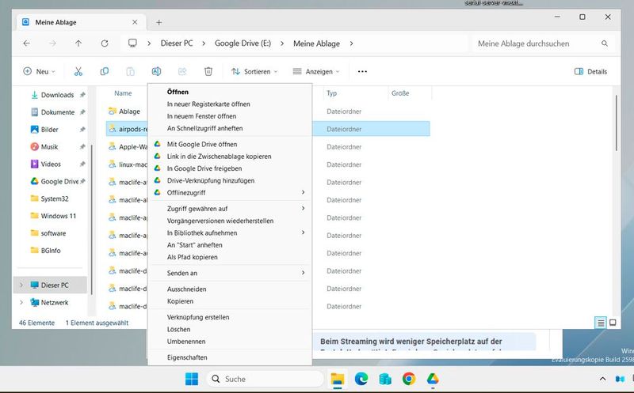Expand the Senden an submenu
The image size is (634, 393).
303,273
